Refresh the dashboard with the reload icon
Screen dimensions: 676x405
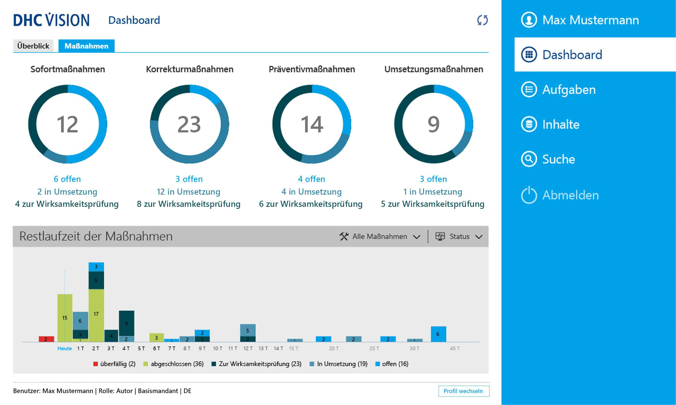[x=483, y=20]
